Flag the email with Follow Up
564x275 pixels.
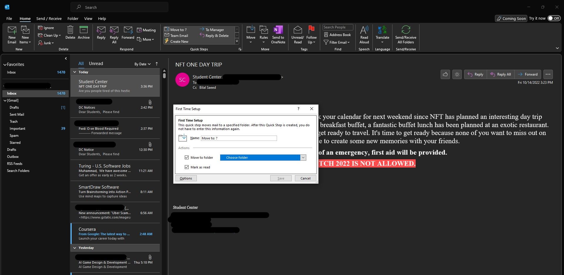pyautogui.click(x=311, y=34)
